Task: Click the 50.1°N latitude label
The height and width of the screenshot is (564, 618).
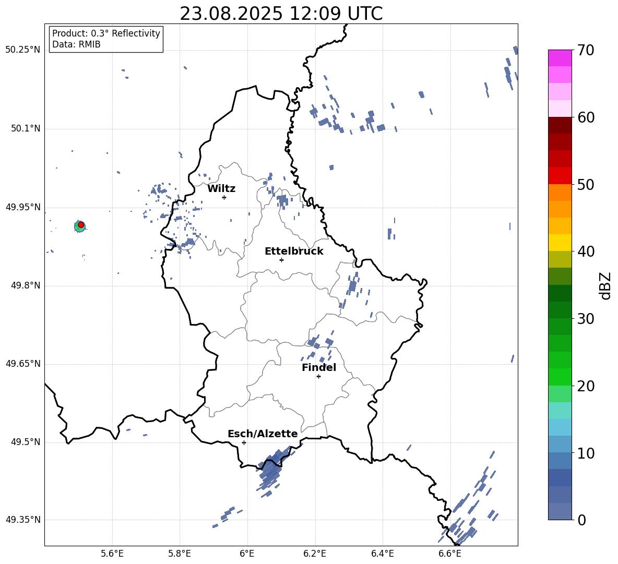Action: coord(26,128)
